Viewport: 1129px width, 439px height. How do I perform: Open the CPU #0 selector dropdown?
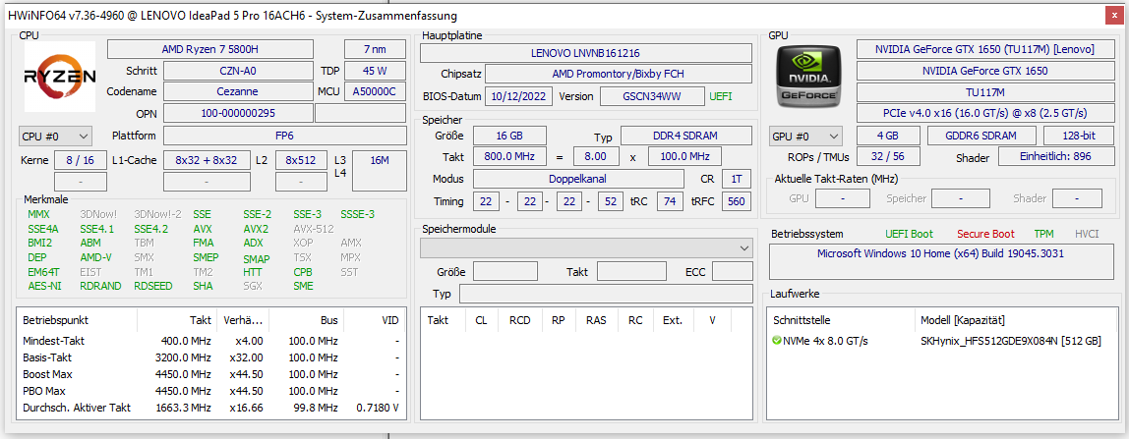(55, 136)
